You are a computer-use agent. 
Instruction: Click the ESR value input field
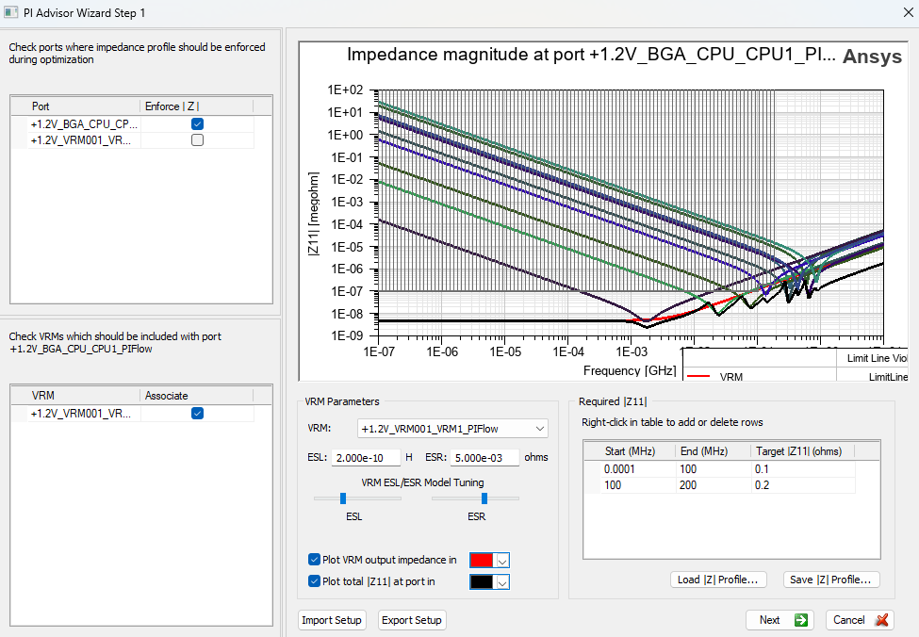(x=484, y=458)
